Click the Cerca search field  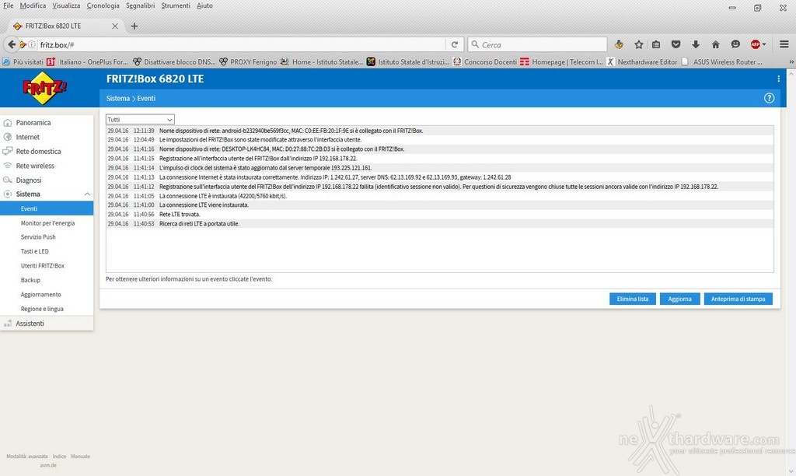[x=537, y=44]
